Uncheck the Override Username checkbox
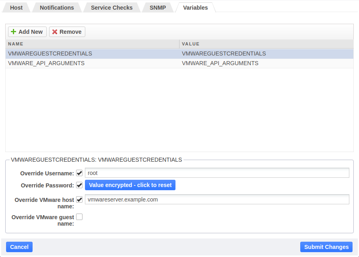Image resolution: width=359 pixels, height=257 pixels. coord(79,173)
